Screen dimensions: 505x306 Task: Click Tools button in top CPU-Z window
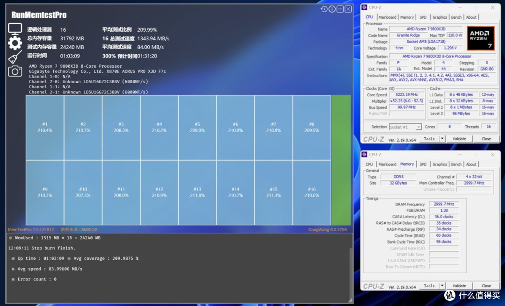[x=429, y=139]
